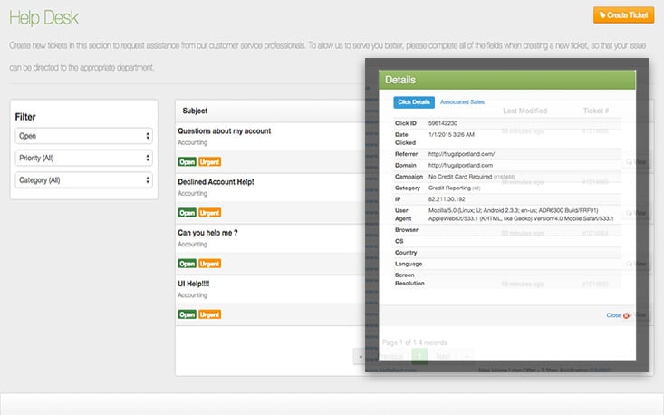The width and height of the screenshot is (664, 415).
Task: Click the Close link in Details popup
Action: 613,315
